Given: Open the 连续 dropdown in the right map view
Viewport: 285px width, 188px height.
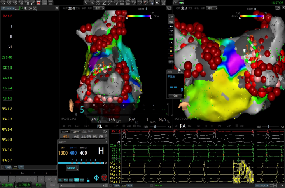Looking at the screenshot, I should point(211,8).
